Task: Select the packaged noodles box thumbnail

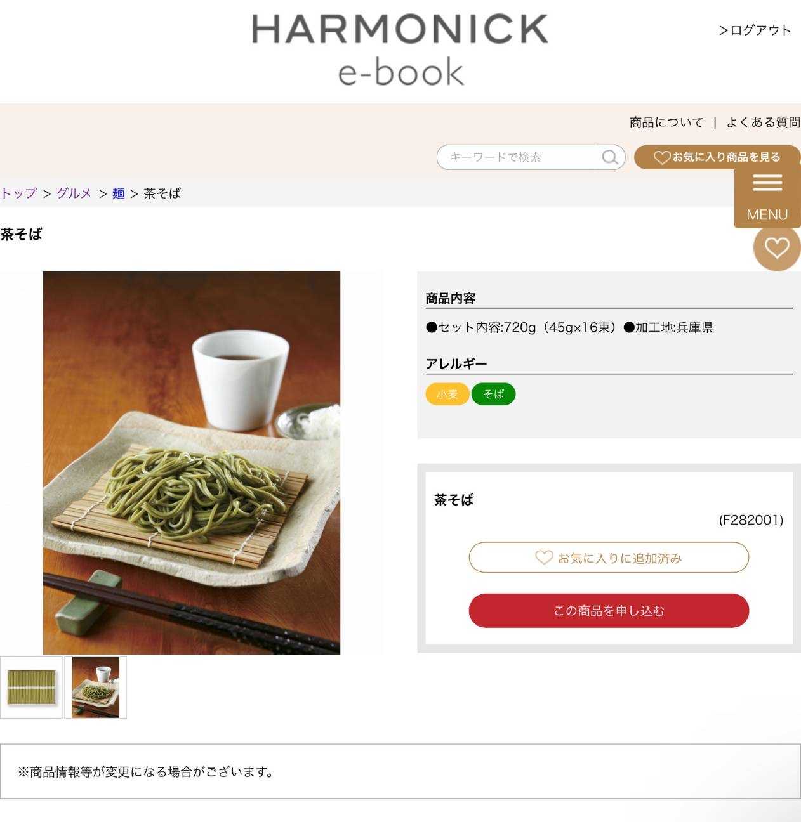Action: pos(31,687)
